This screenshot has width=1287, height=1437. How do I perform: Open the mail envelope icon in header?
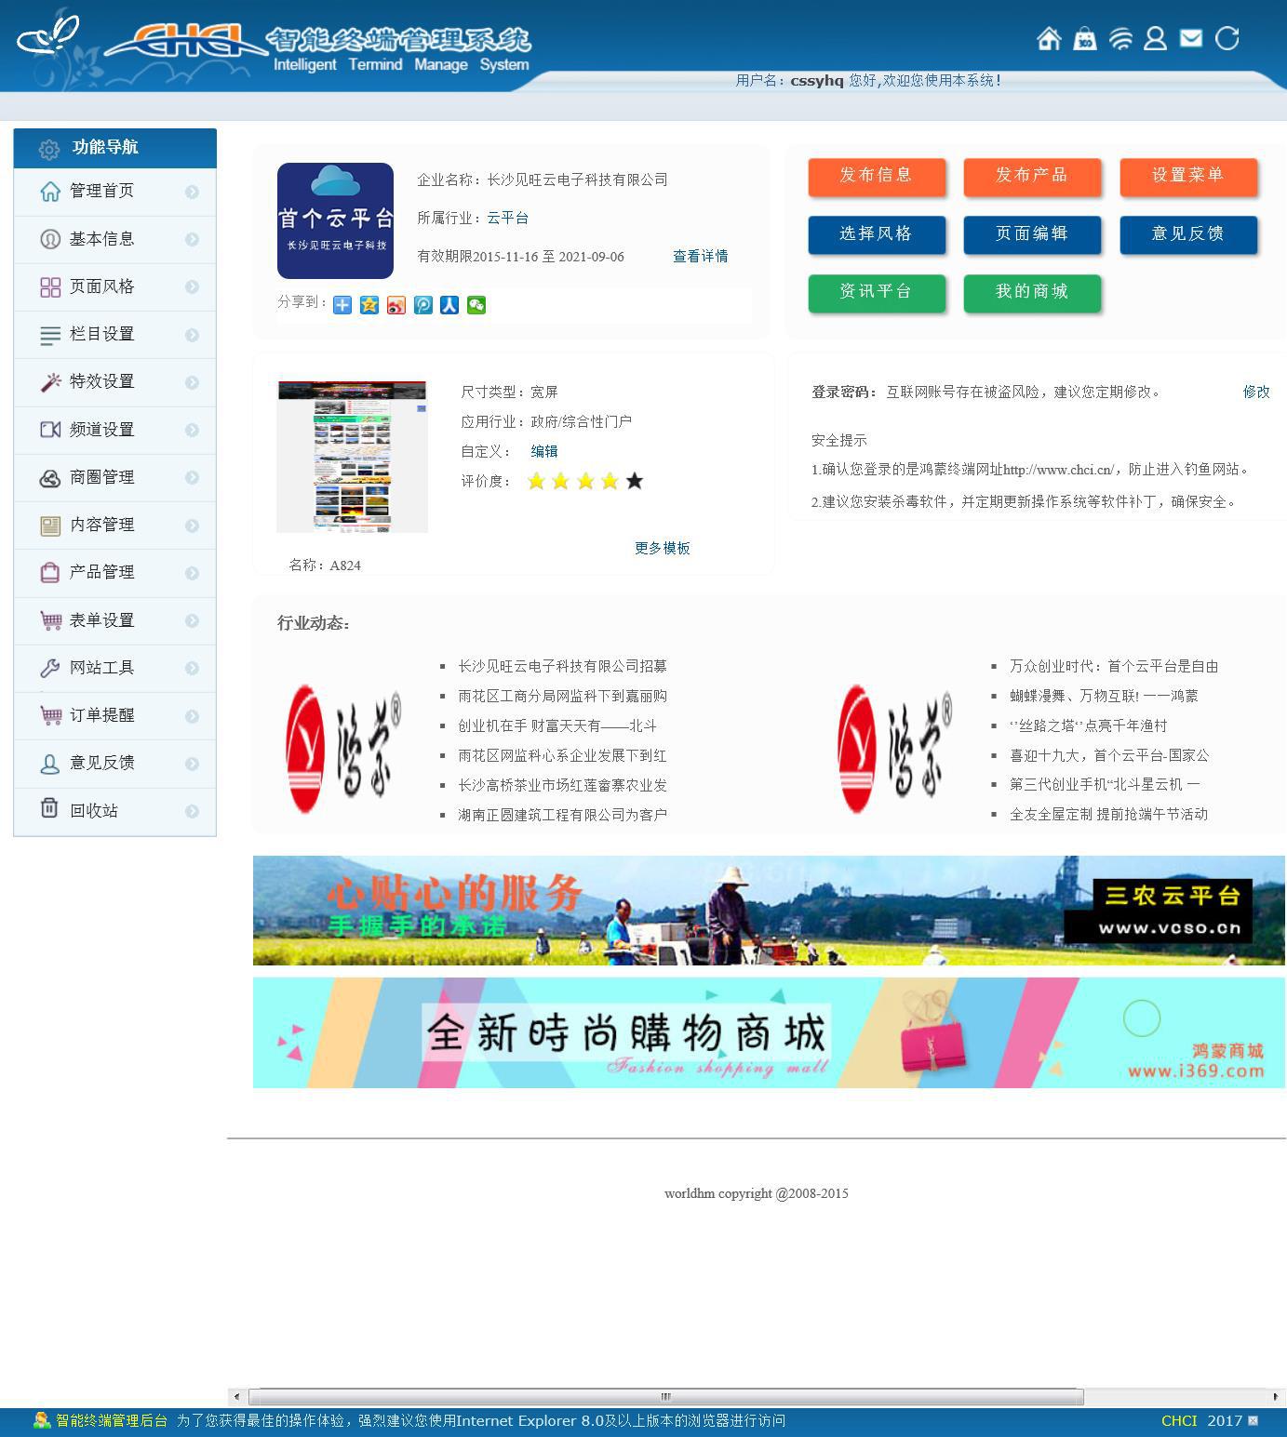point(1191,39)
